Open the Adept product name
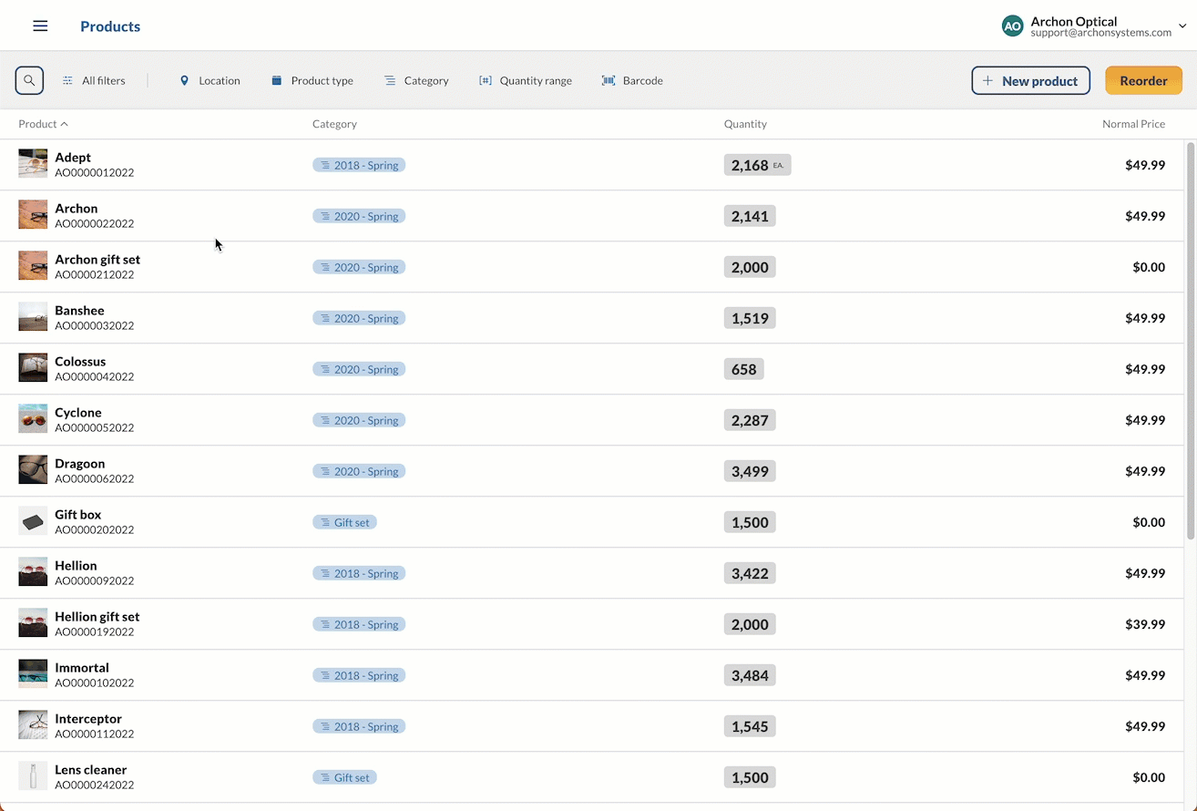1197x811 pixels. pyautogui.click(x=73, y=158)
